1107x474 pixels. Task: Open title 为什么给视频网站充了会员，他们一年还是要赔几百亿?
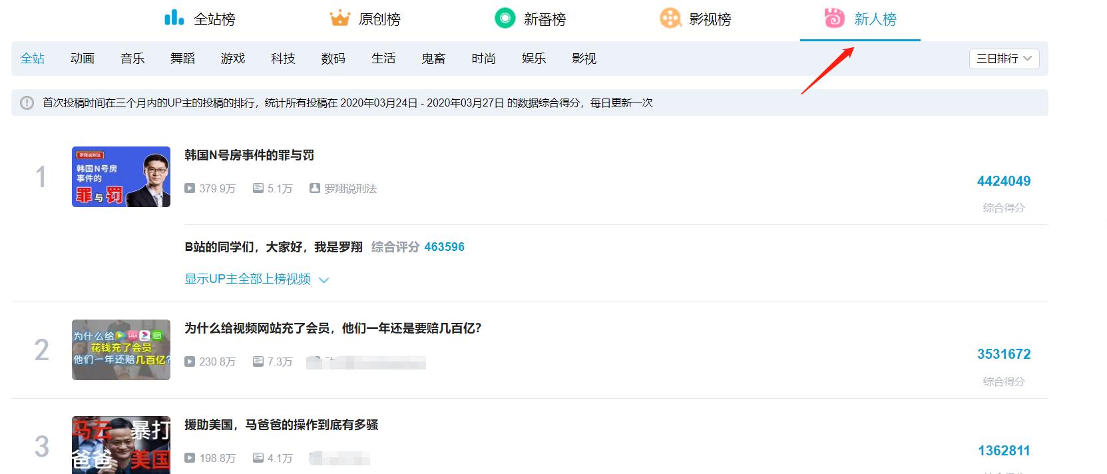333,328
